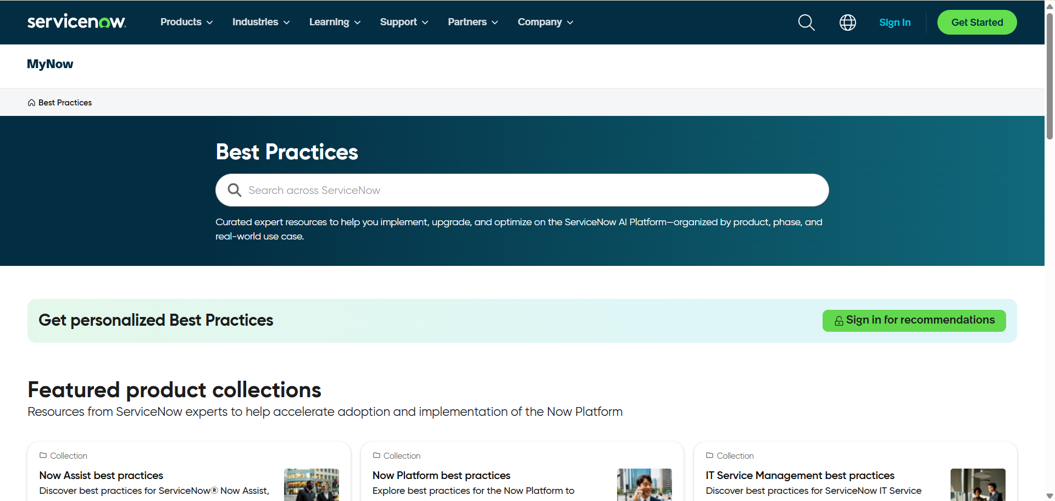Click the Now Assist best practices thumbnail image

pyautogui.click(x=311, y=485)
